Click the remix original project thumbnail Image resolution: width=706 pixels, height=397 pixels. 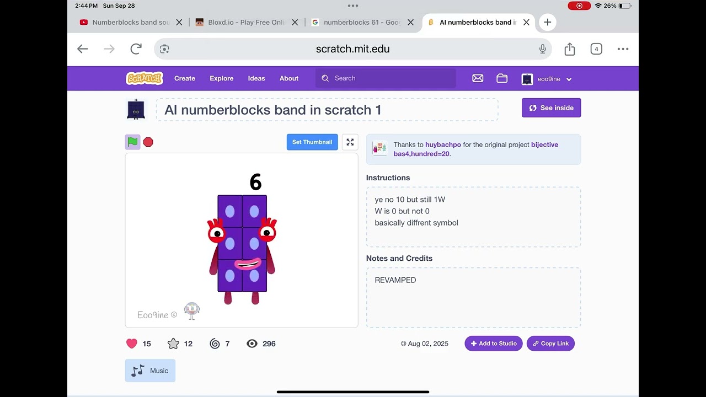click(379, 148)
